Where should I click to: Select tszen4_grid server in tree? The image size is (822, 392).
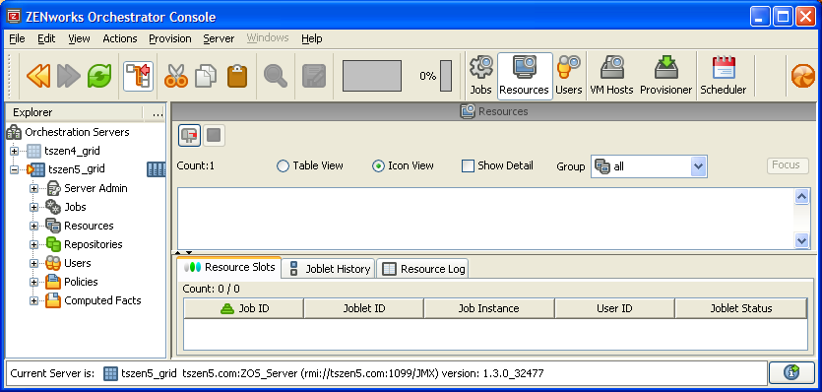coord(72,151)
